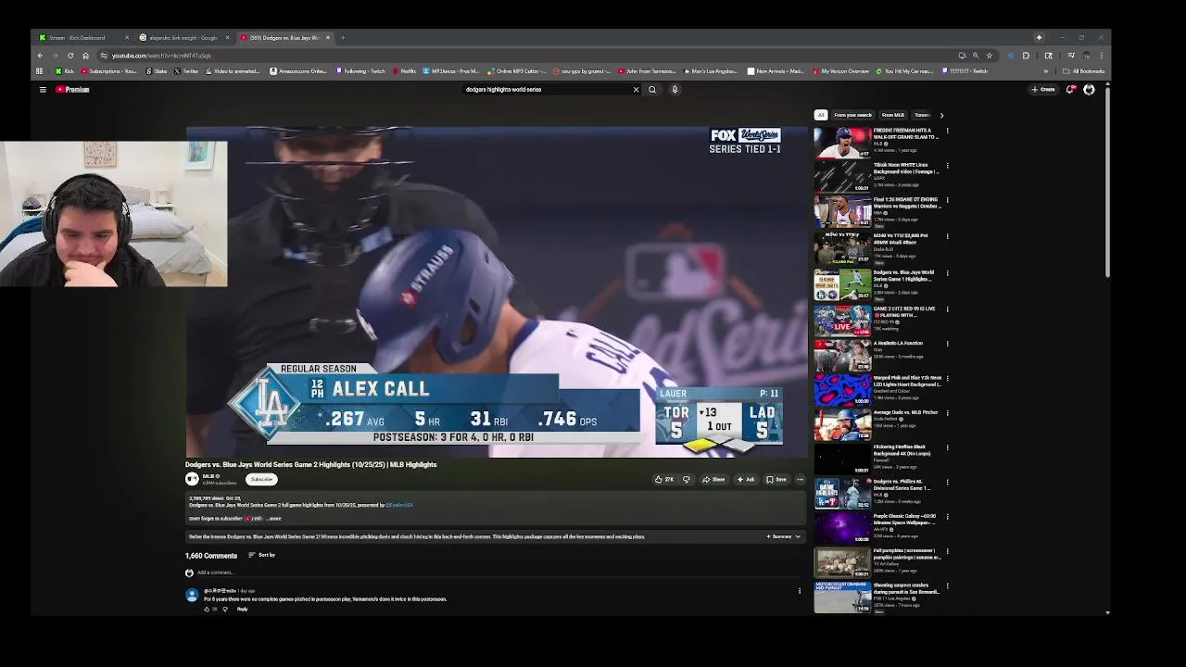
Task: Bookmark this page with star icon
Action: pos(989,56)
